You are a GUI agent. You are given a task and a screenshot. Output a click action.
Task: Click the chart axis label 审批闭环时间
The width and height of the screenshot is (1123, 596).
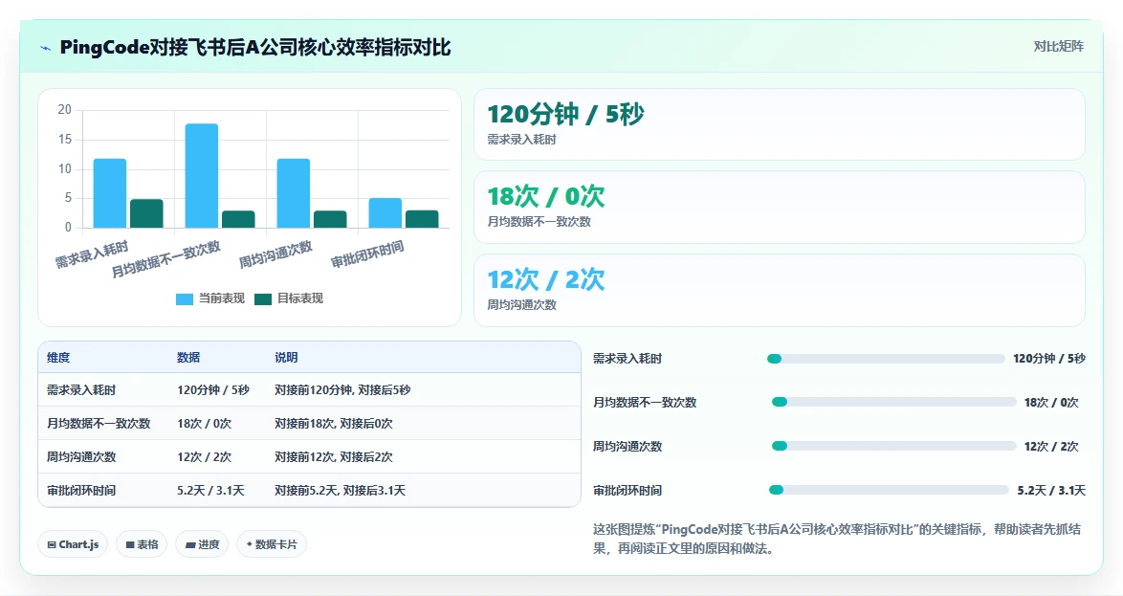coord(367,254)
